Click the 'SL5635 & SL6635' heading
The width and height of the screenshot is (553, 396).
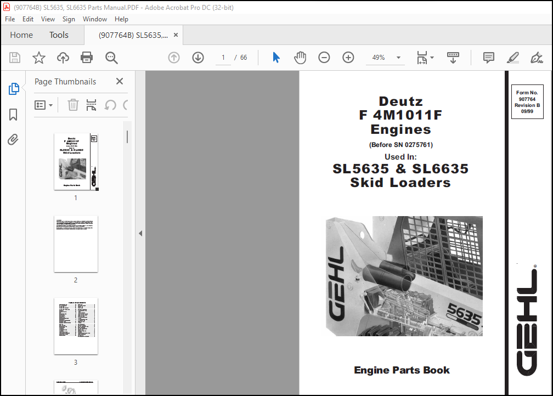point(400,168)
